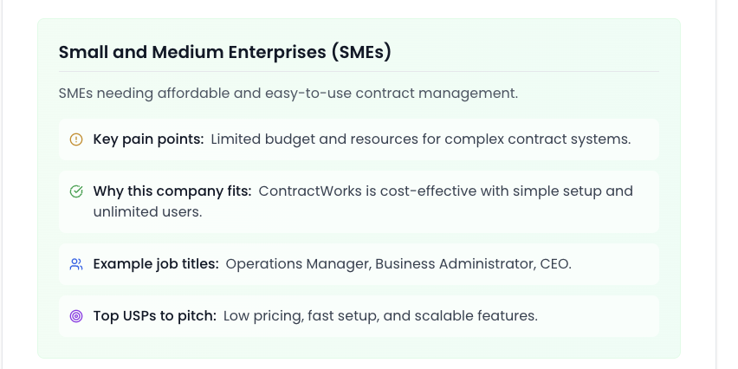
Task: Click the Top USPs row card
Action: [359, 316]
